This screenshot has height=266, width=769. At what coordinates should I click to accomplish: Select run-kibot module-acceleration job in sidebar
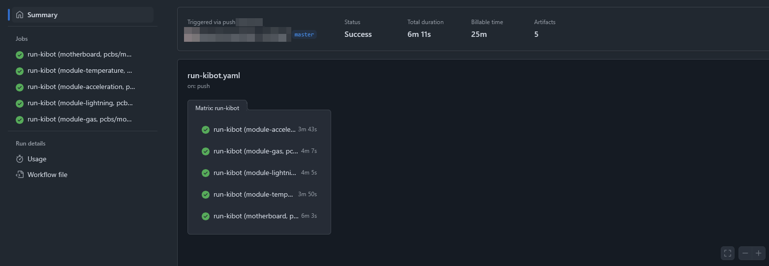pyautogui.click(x=81, y=87)
